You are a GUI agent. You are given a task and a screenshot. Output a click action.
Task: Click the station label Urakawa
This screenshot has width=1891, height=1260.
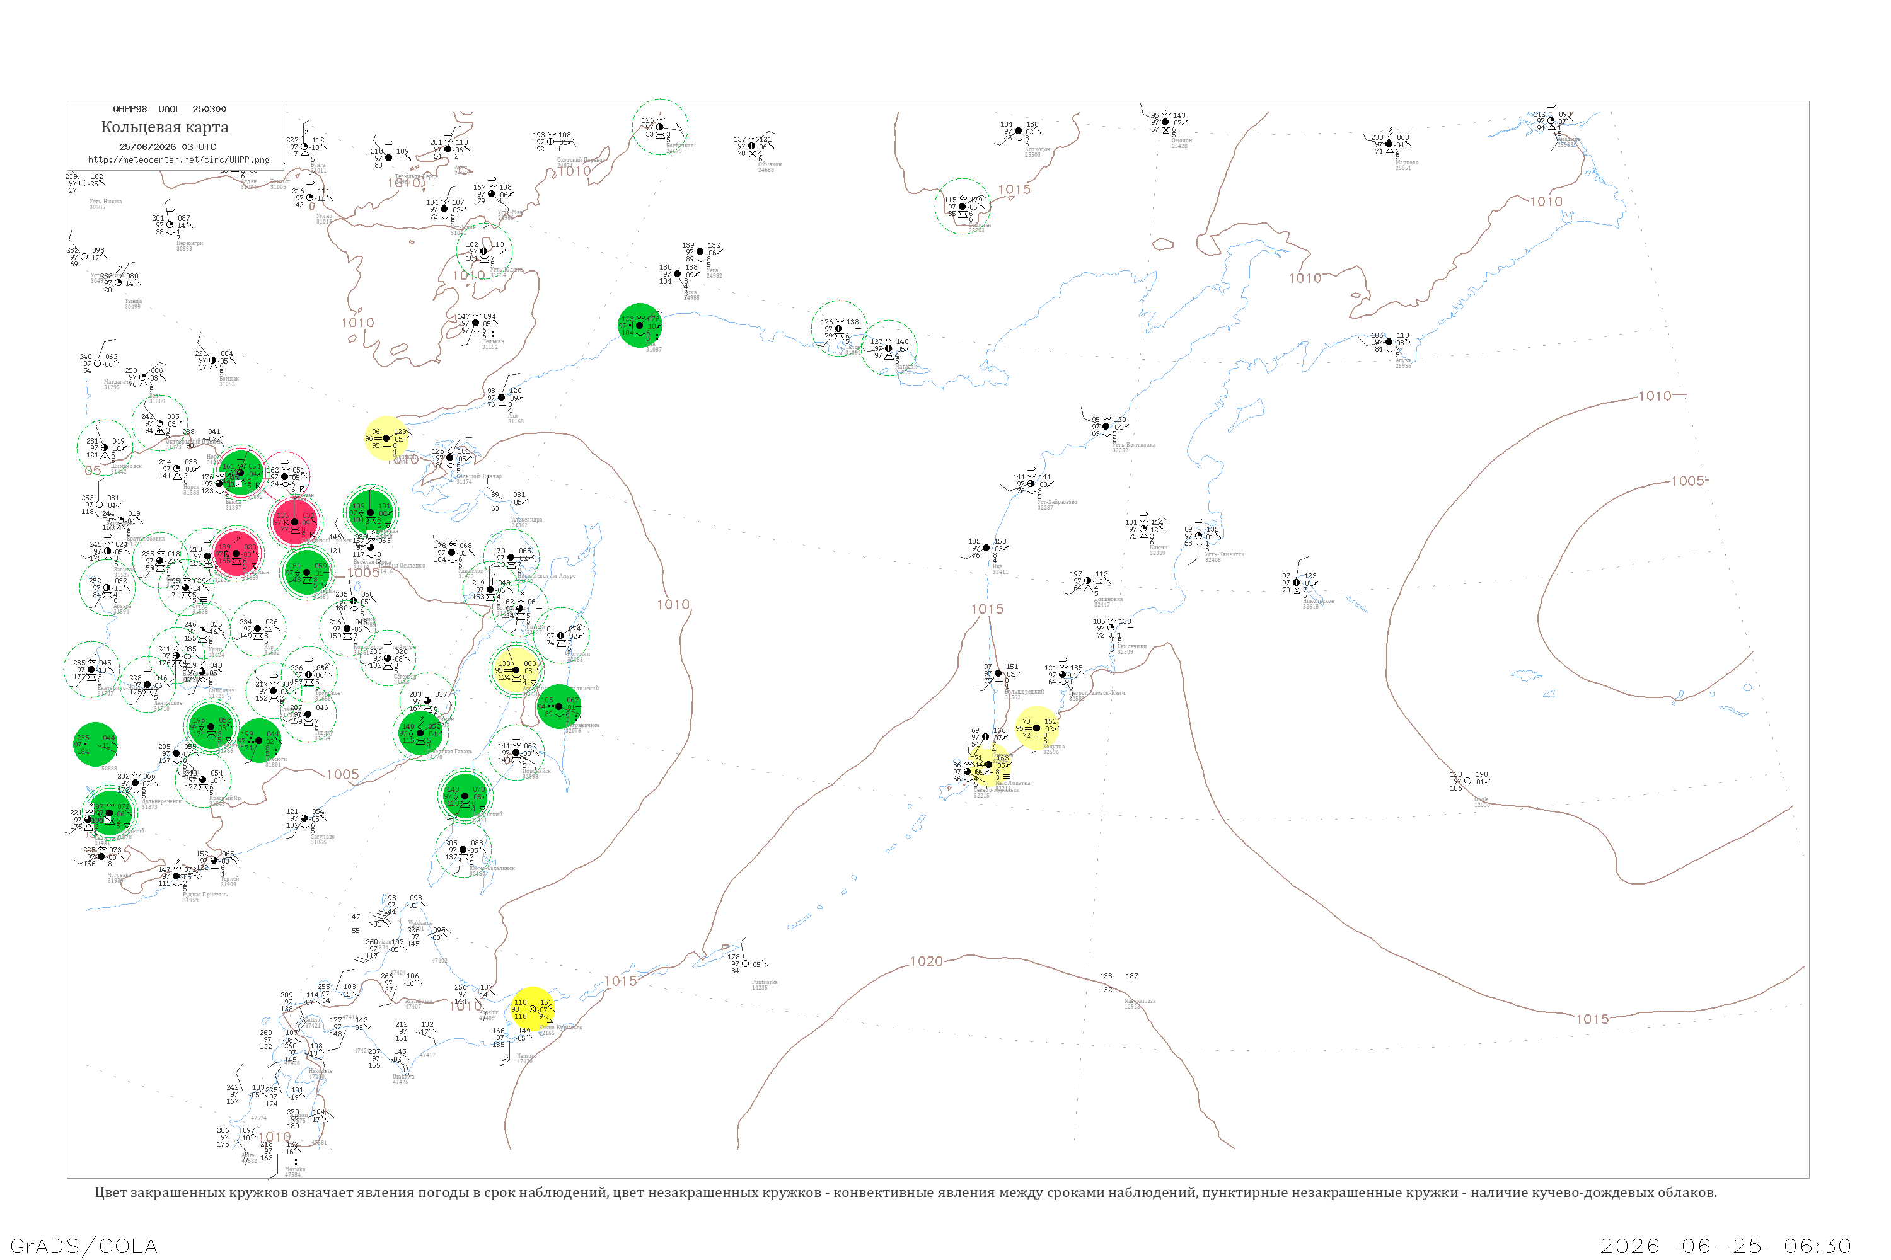403,1077
